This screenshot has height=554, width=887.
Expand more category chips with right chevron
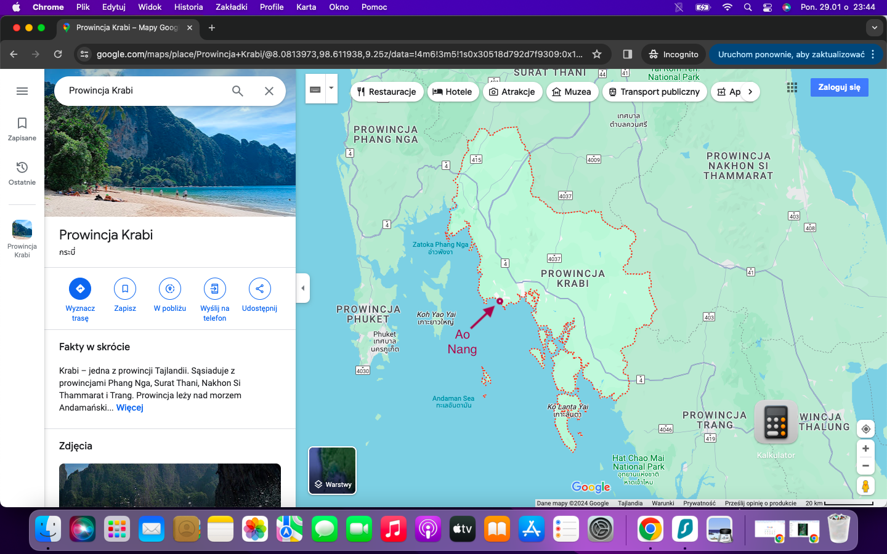[x=750, y=91]
